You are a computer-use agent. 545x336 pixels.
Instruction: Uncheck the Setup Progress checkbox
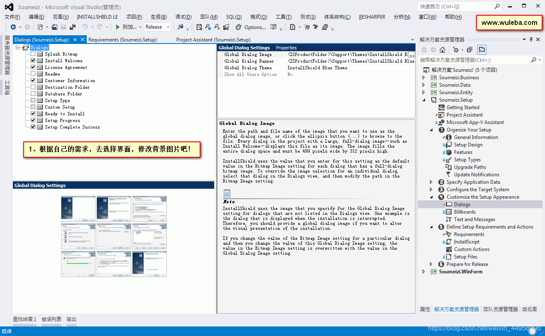pos(33,120)
